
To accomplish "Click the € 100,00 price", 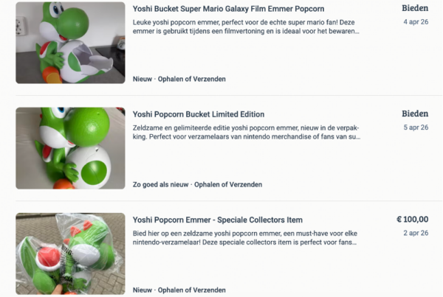I will [x=413, y=219].
